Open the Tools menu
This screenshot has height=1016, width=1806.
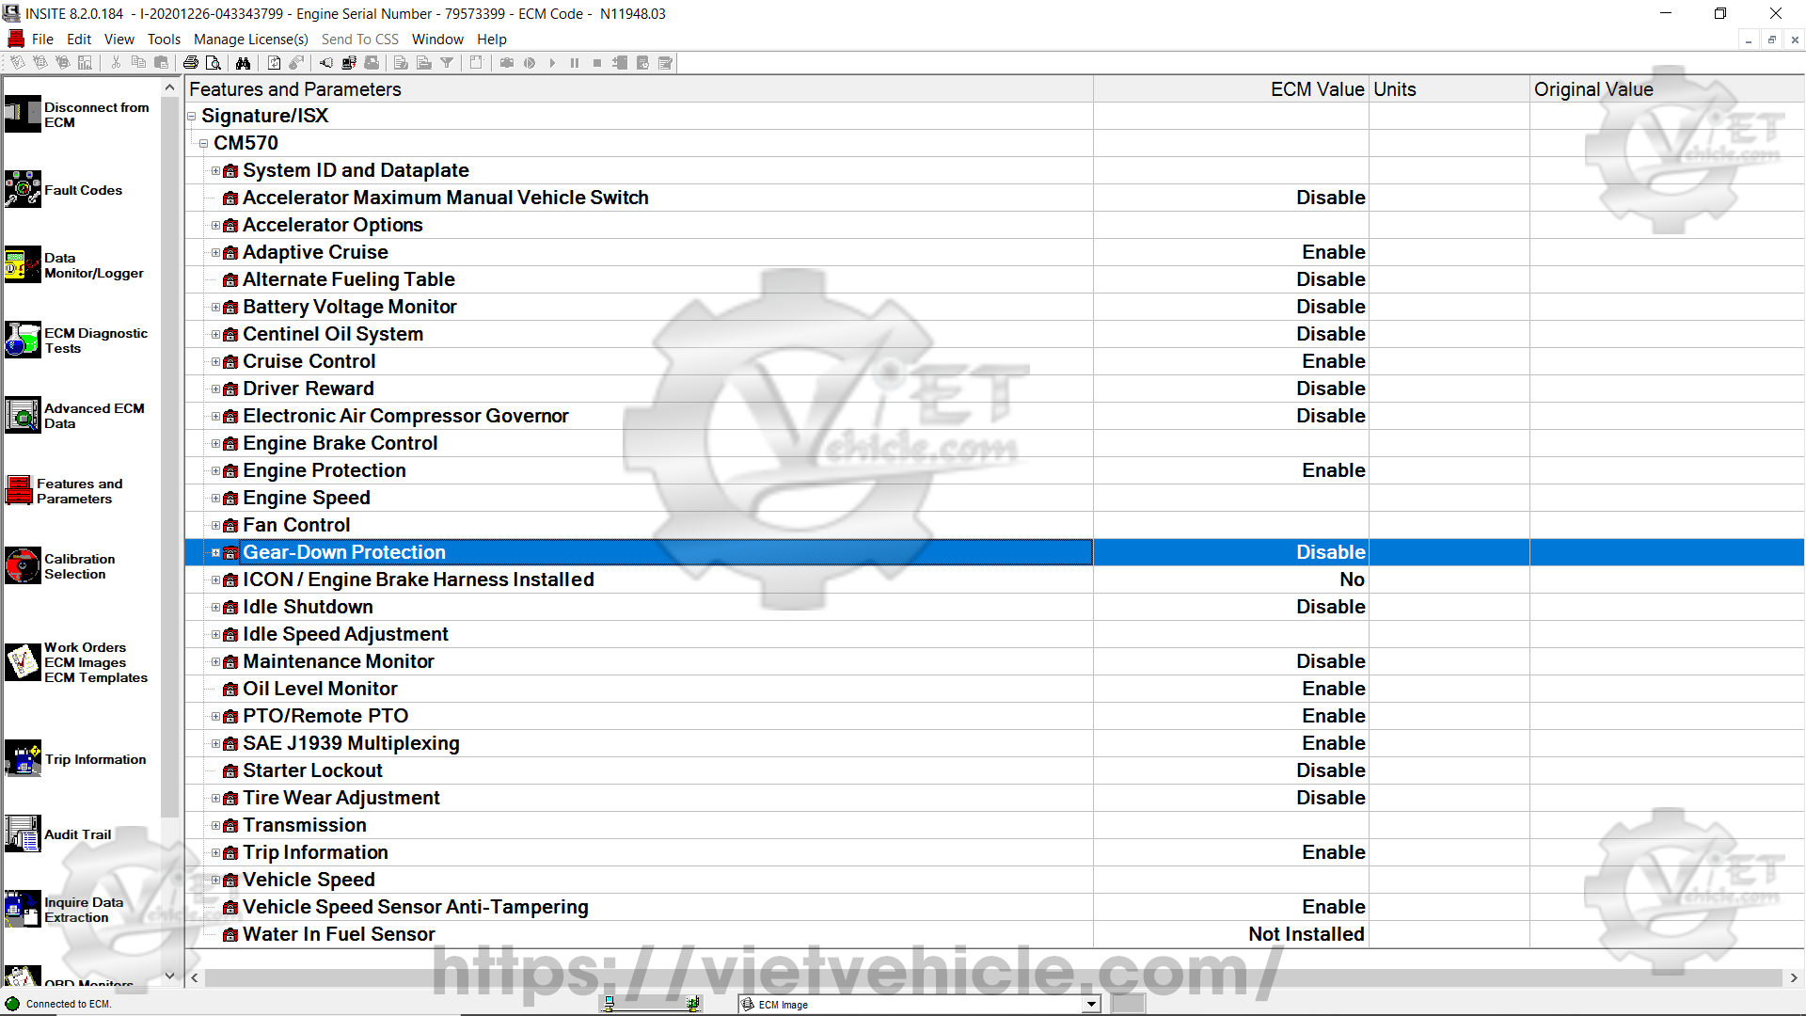(x=164, y=40)
